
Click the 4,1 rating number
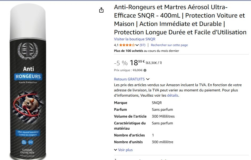pyautogui.click(x=116, y=45)
